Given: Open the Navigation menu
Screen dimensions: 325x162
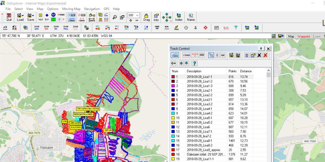Looking at the screenshot, I should pos(92,9).
